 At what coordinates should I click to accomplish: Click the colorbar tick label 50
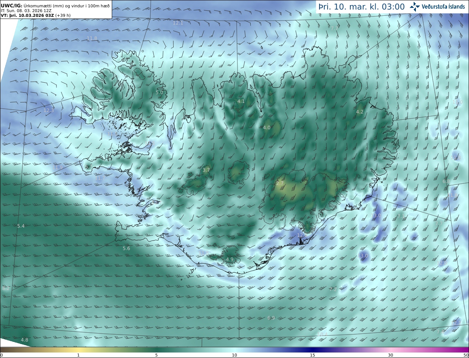[466, 355]
